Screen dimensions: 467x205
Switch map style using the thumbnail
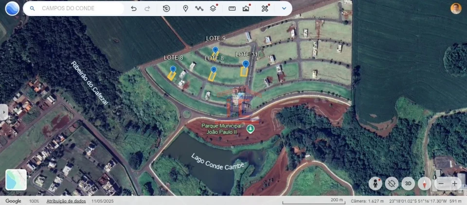(x=16, y=179)
